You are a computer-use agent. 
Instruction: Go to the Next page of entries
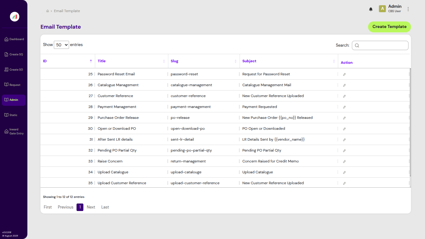pos(91,207)
